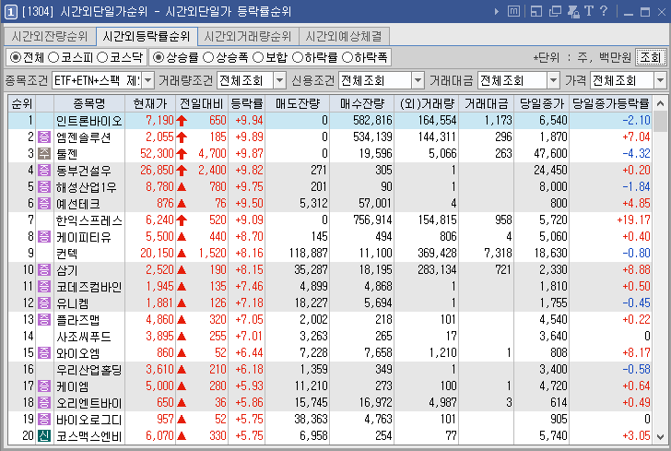The image size is (671, 451).
Task: Click the 신 badge next to 코스맥스엔비
Action: (44, 436)
